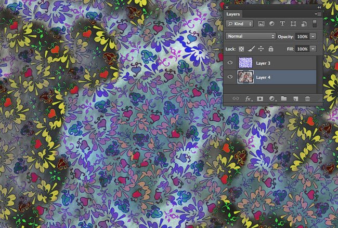Create new fill or adjustment layer
Image resolution: width=338 pixels, height=228 pixels.
(272, 98)
